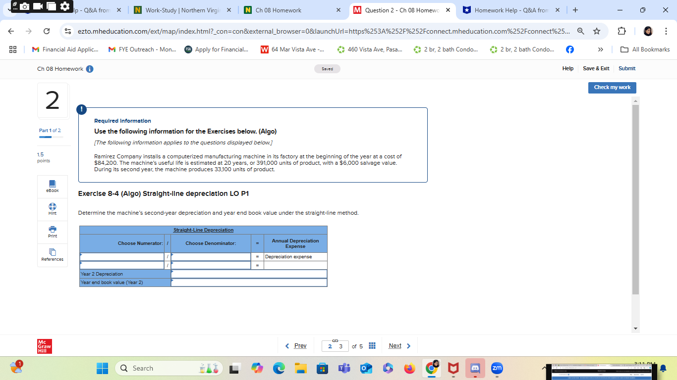Screen dimensions: 677x380
Task: Toggle the bookmark star in the address bar
Action: [x=596, y=31]
